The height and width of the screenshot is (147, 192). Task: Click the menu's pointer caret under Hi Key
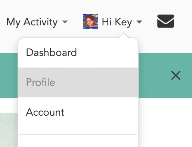pos(124,35)
